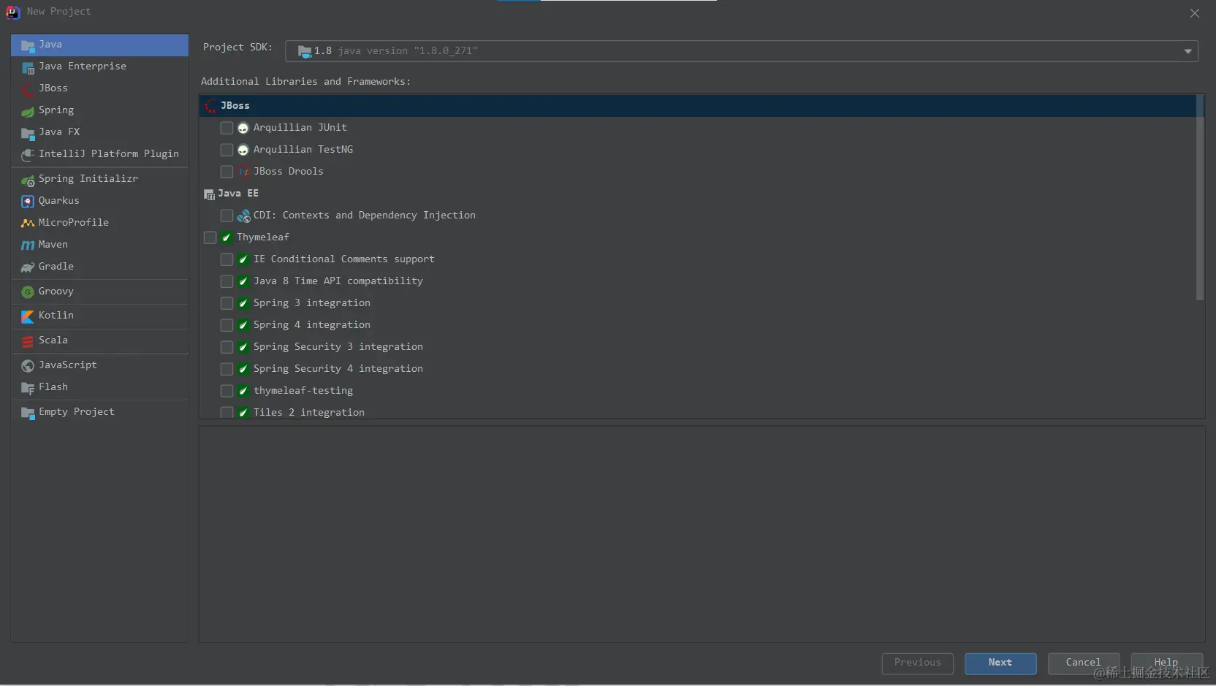Click the Java project type icon
The image size is (1216, 686).
tap(28, 45)
